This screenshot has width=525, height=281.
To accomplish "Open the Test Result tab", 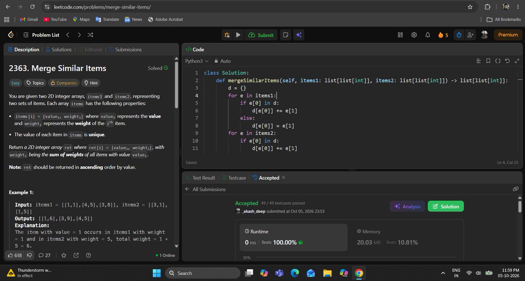I will [x=200, y=178].
